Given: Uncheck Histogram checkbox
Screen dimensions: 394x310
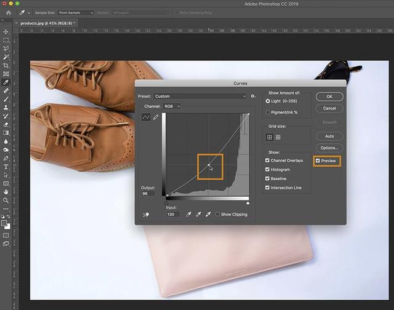Looking at the screenshot, I should 267,169.
